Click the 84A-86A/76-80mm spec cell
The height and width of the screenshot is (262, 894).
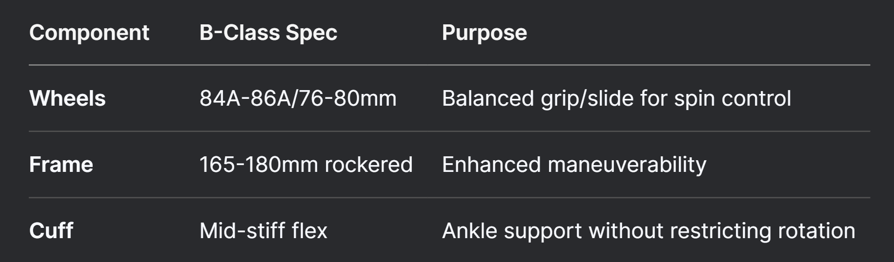[298, 98]
